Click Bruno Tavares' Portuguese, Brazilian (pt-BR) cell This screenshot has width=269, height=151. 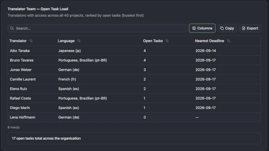click(x=82, y=60)
